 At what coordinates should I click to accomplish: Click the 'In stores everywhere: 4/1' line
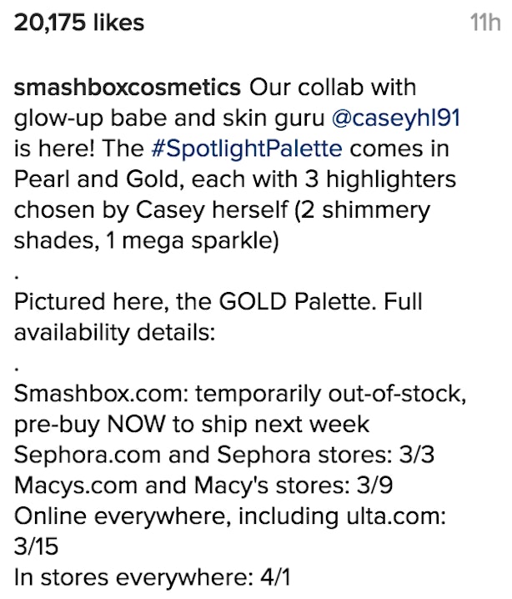[x=153, y=577]
